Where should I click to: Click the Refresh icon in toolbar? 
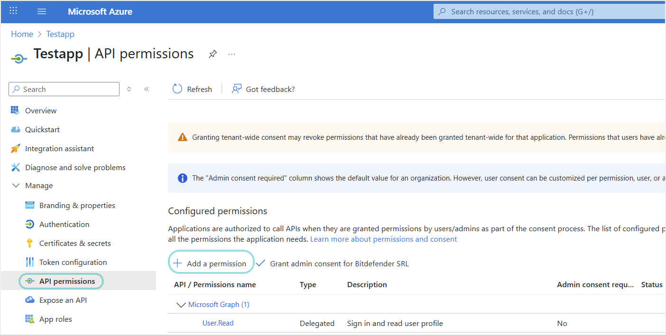click(177, 89)
